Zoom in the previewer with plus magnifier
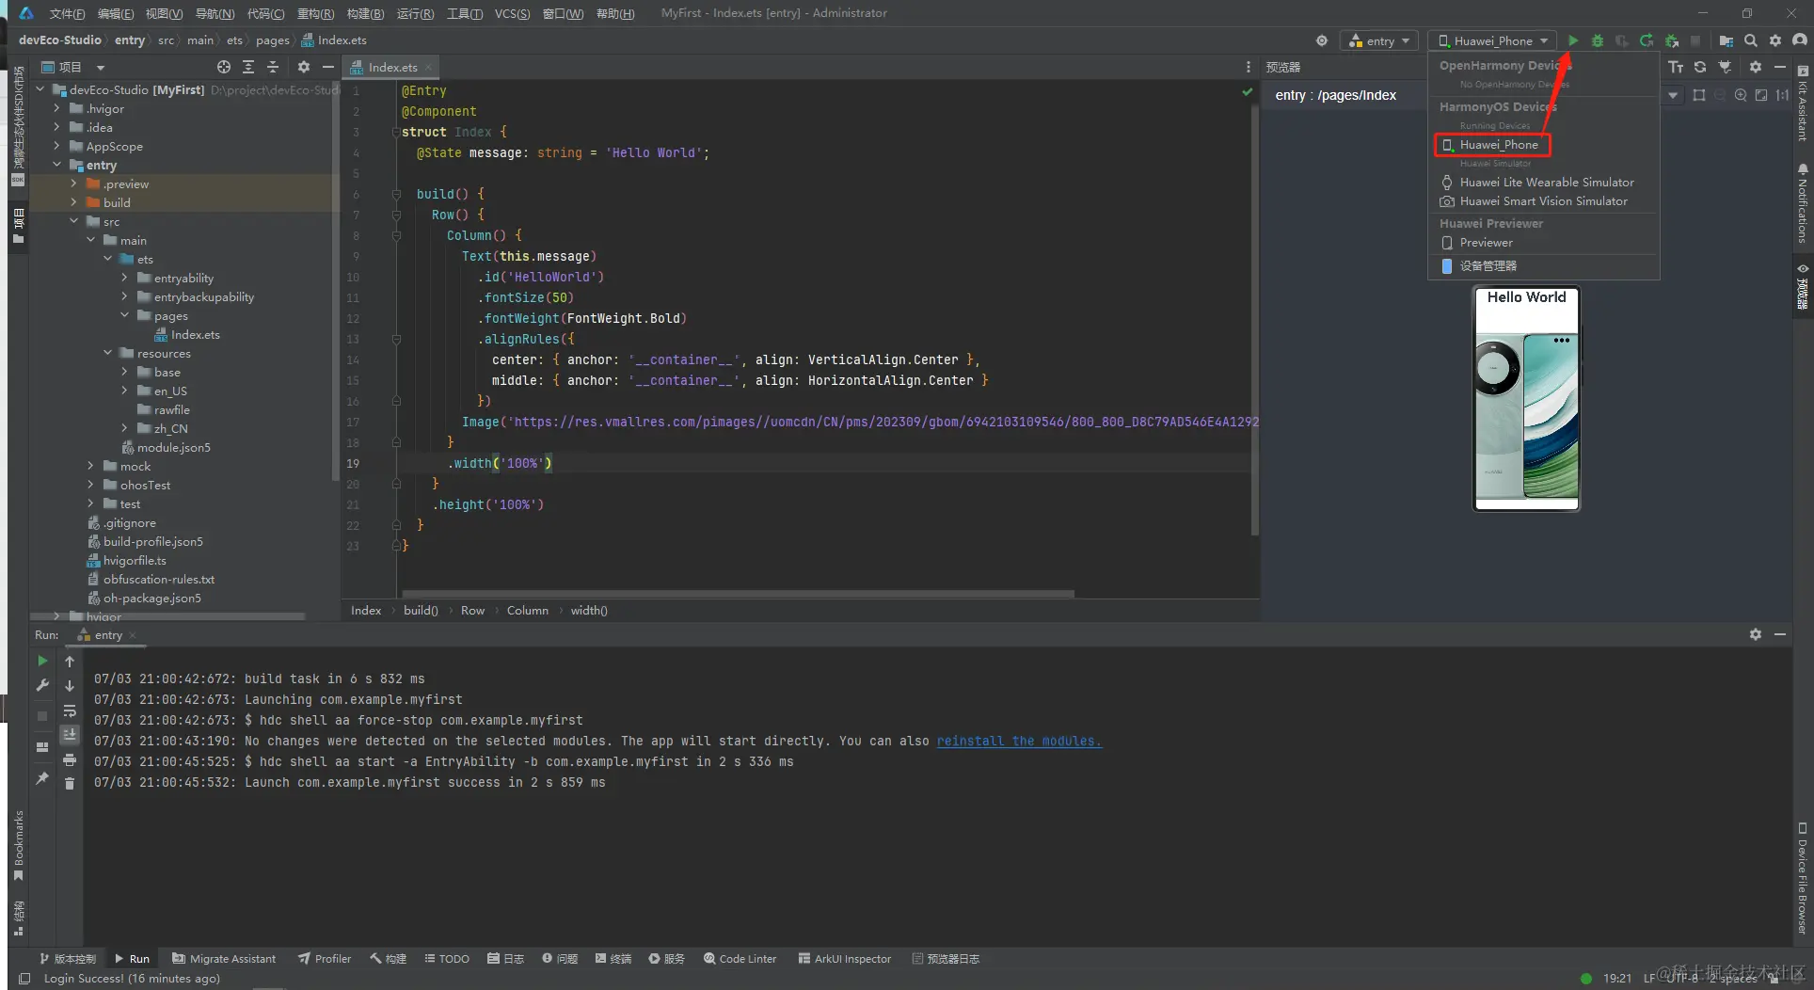 pos(1740,95)
